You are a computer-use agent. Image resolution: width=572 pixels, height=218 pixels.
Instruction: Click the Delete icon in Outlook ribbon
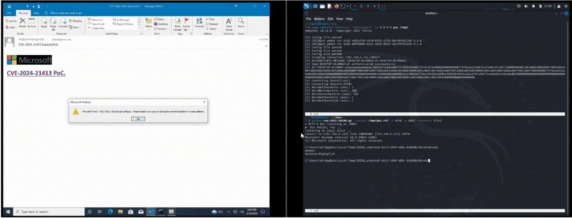[x=22, y=23]
